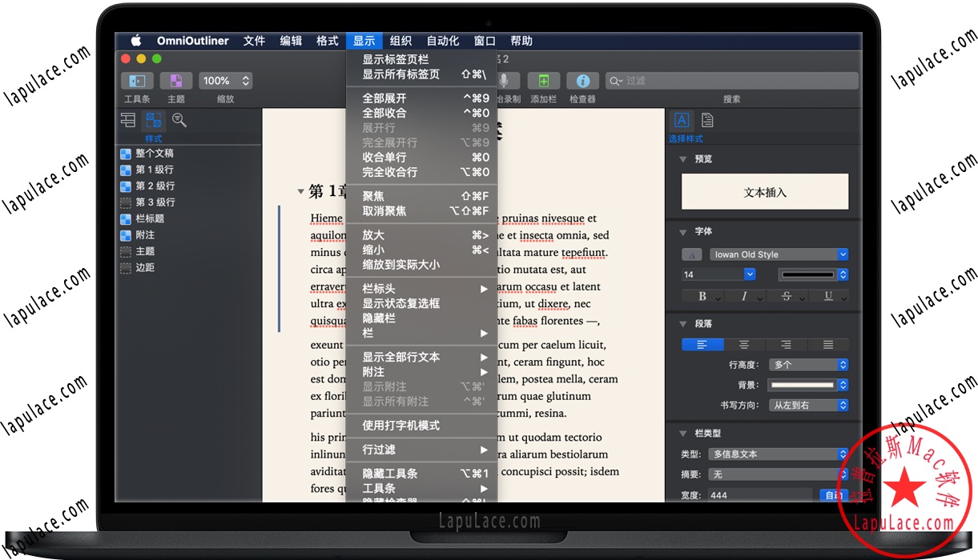The image size is (978, 560).
Task: Select right text alignment
Action: (786, 345)
